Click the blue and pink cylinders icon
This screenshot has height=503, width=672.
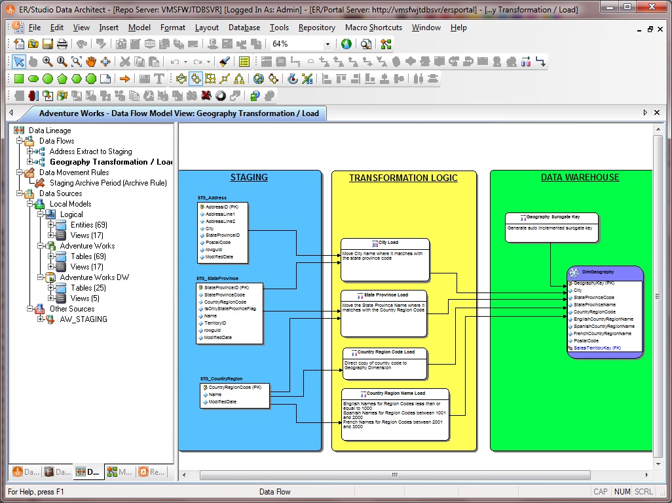pyautogui.click(x=526, y=62)
